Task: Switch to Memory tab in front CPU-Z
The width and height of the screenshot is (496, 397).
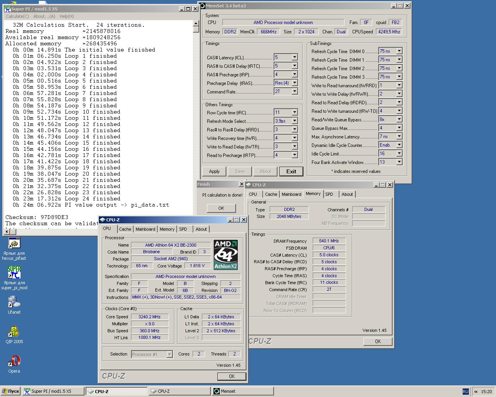Action: [x=167, y=229]
